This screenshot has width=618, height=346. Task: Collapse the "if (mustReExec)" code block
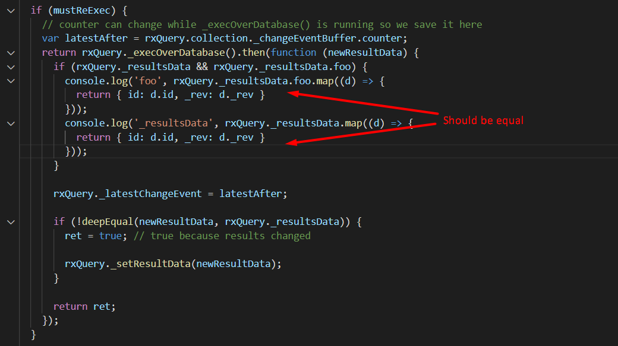[10, 10]
